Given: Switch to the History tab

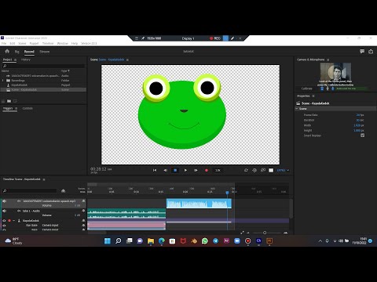Looking at the screenshot, I should coord(26,60).
